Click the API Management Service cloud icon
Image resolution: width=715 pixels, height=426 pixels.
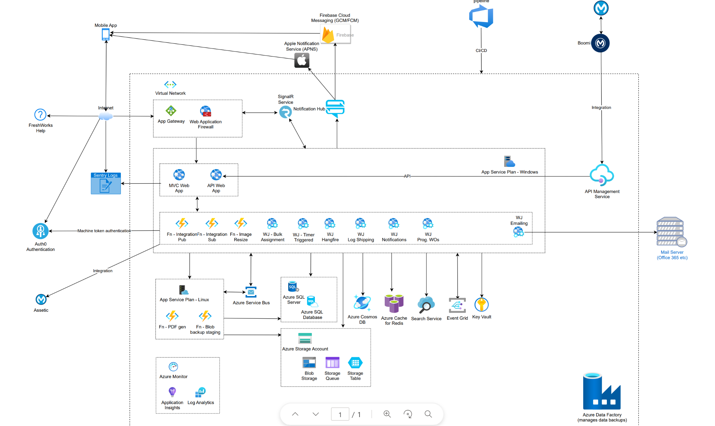(601, 175)
